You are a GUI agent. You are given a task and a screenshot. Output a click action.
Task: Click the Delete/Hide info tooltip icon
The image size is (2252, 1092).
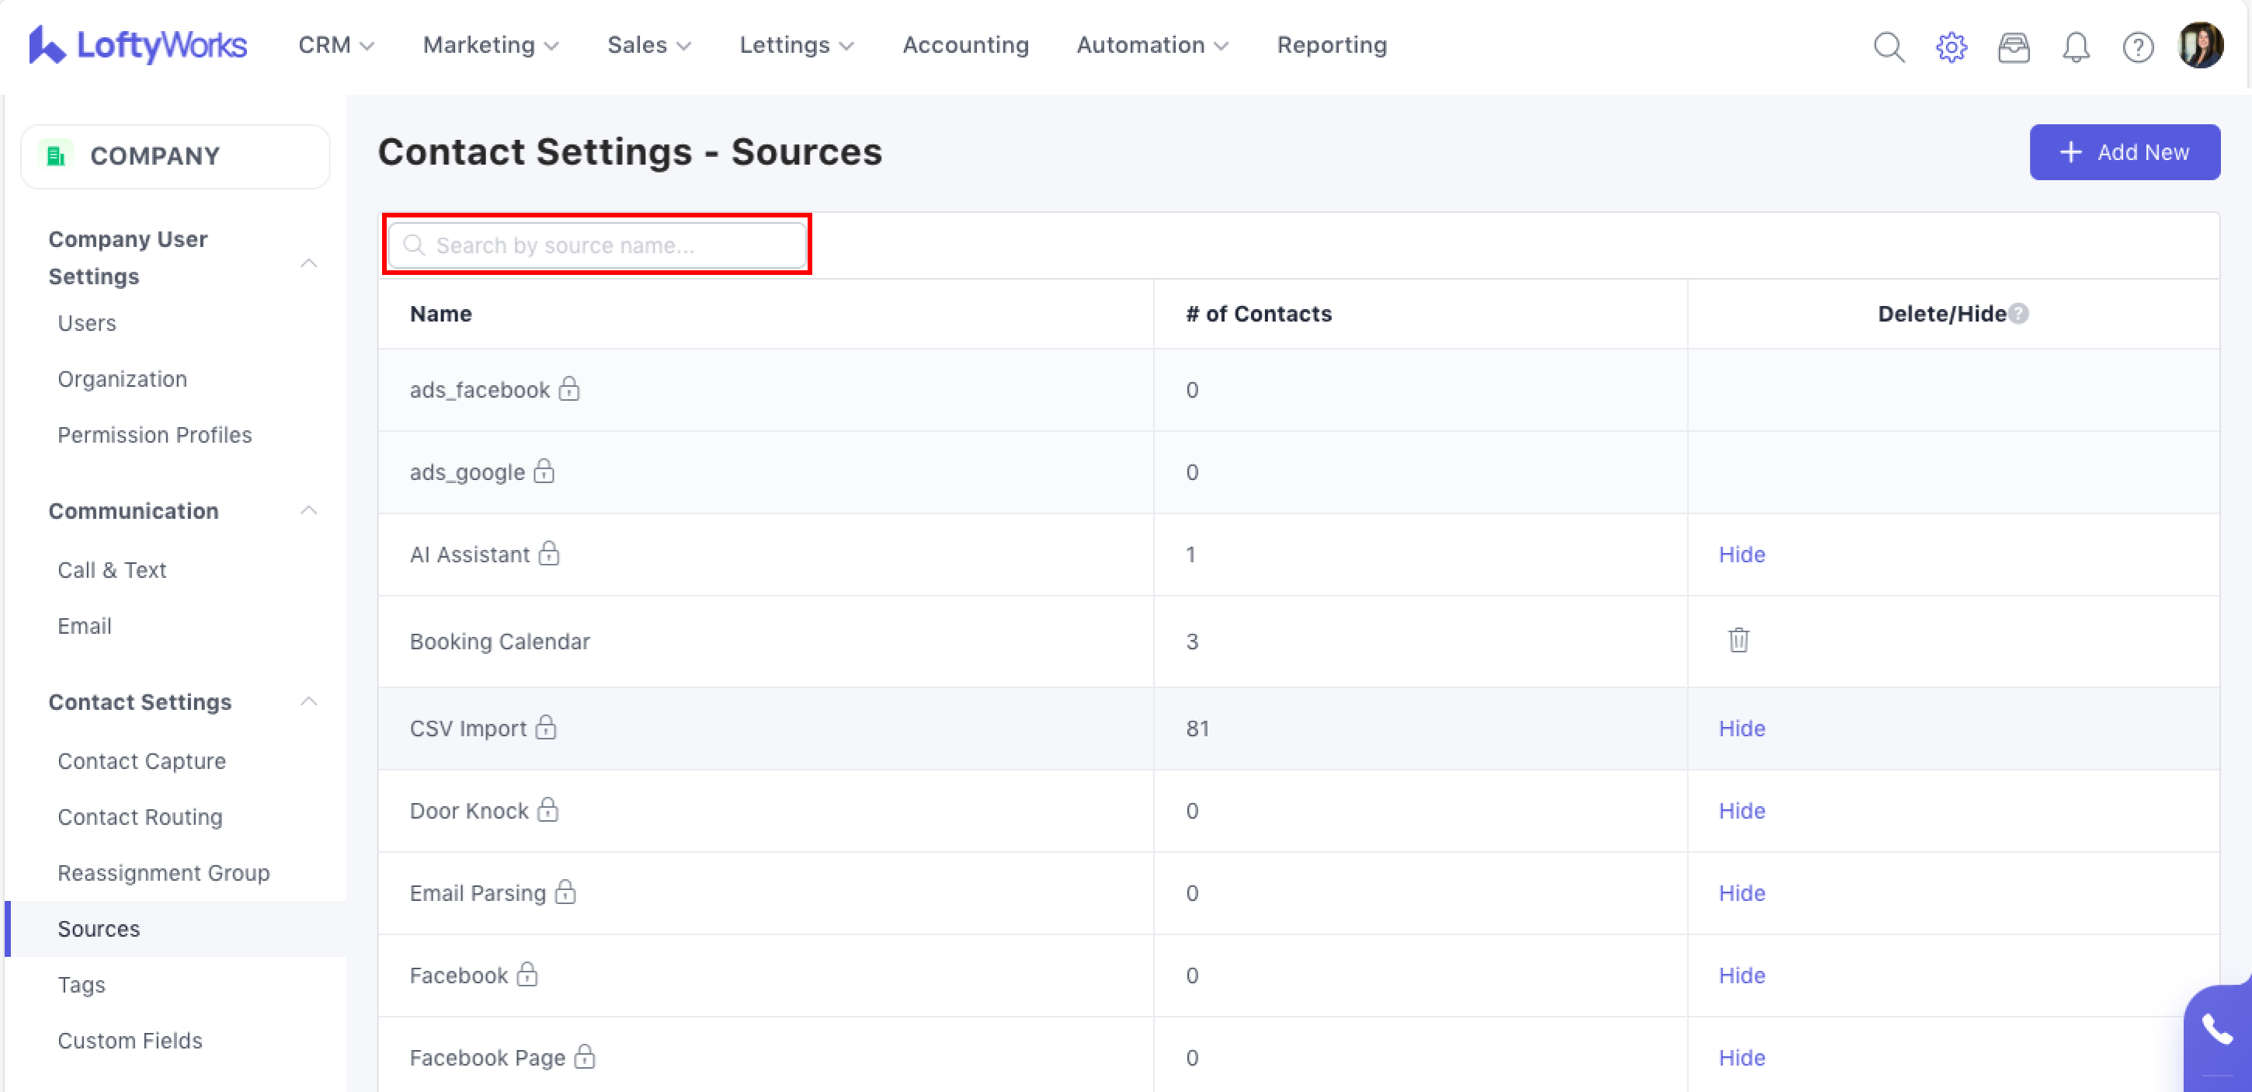coord(2018,313)
